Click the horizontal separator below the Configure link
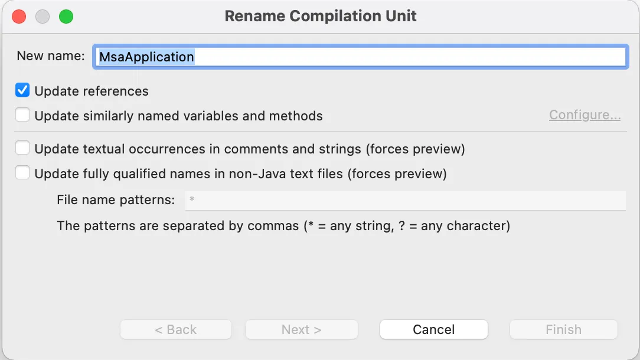Viewport: 640px width, 360px height. click(319, 132)
